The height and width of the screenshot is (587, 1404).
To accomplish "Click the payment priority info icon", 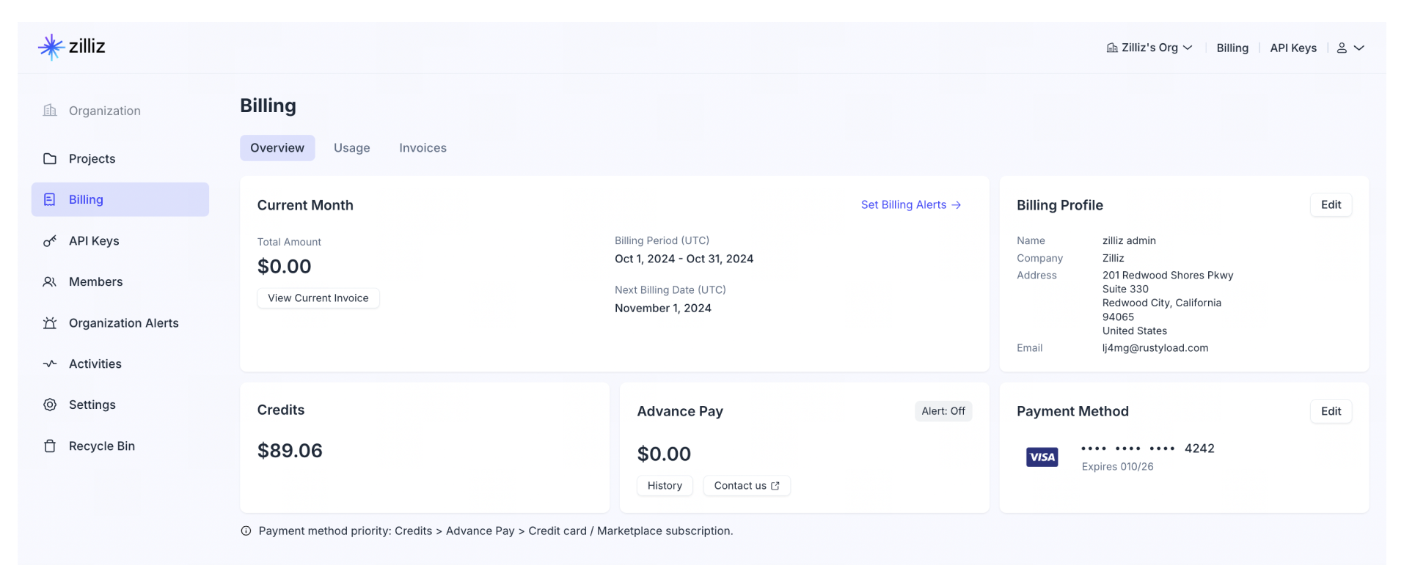I will (x=245, y=531).
